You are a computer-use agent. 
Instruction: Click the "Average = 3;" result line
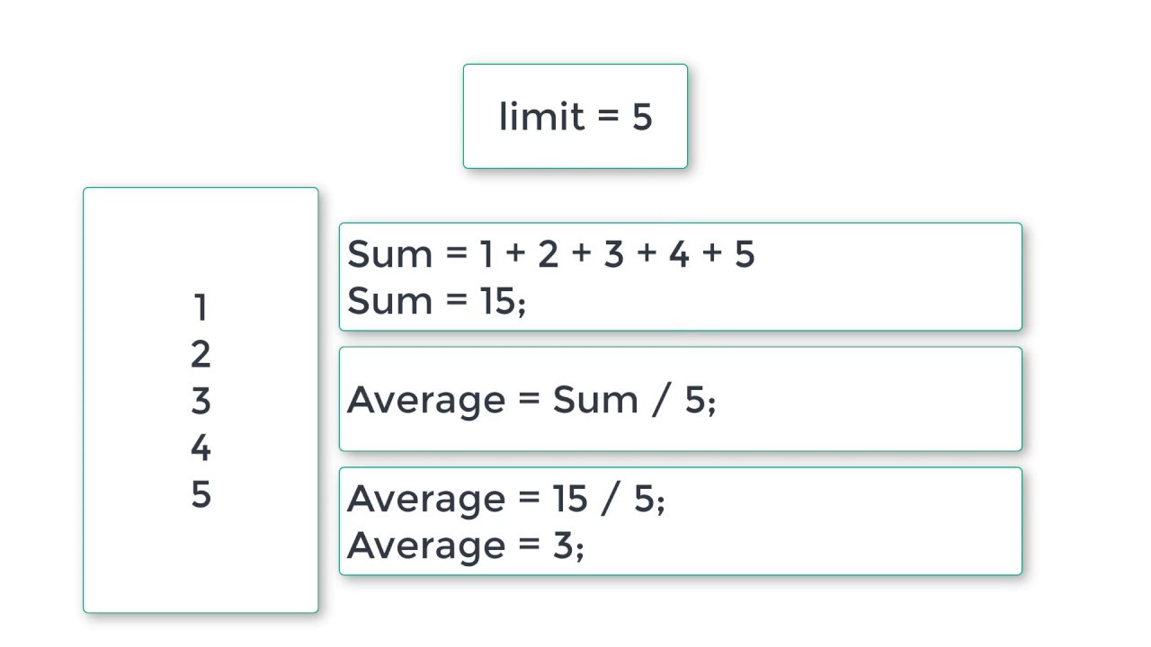pos(465,545)
